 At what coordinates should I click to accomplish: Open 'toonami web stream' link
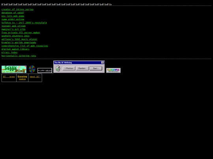(x=13, y=26)
